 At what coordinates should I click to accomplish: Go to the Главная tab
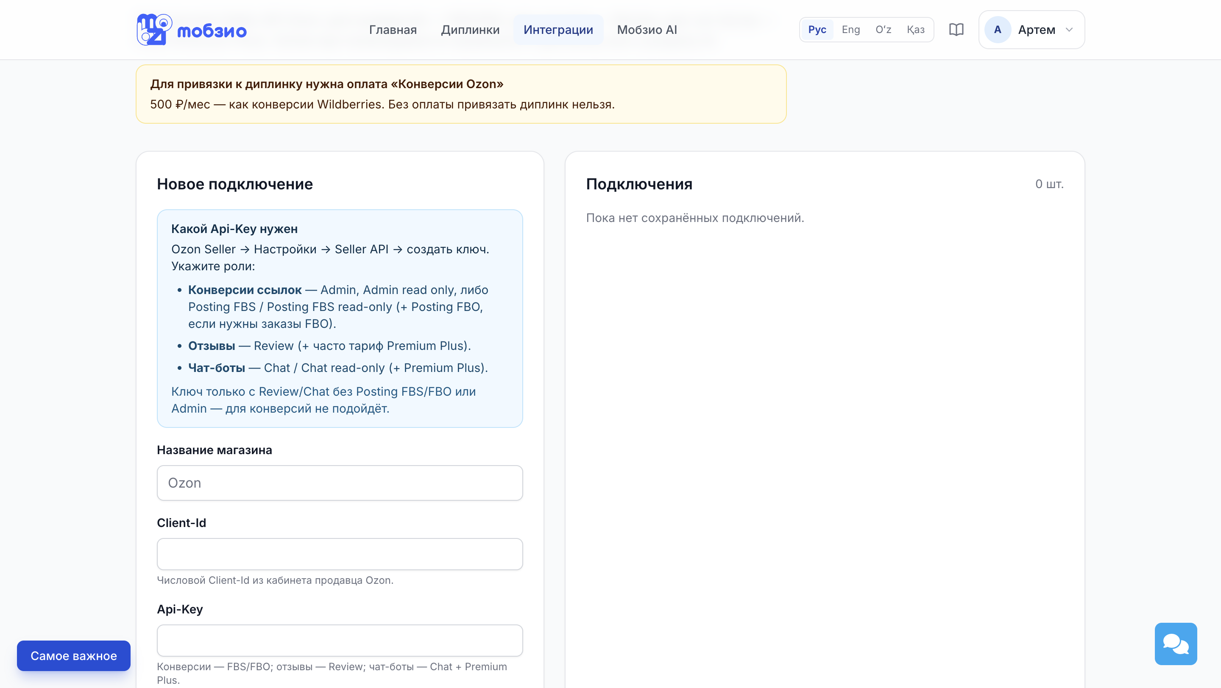(393, 30)
